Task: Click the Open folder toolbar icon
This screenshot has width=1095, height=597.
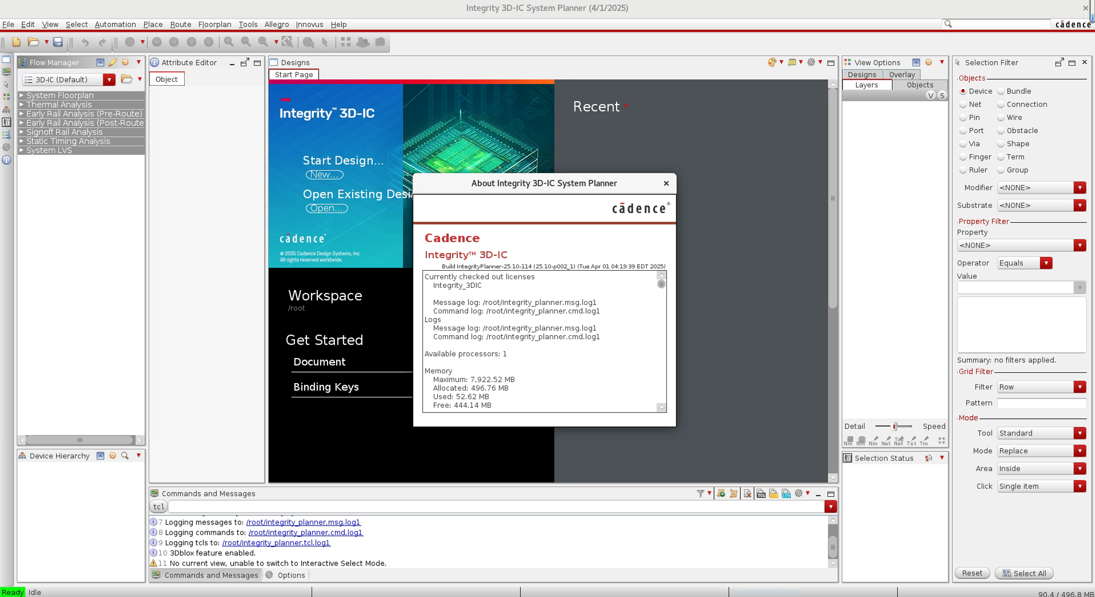Action: click(33, 42)
